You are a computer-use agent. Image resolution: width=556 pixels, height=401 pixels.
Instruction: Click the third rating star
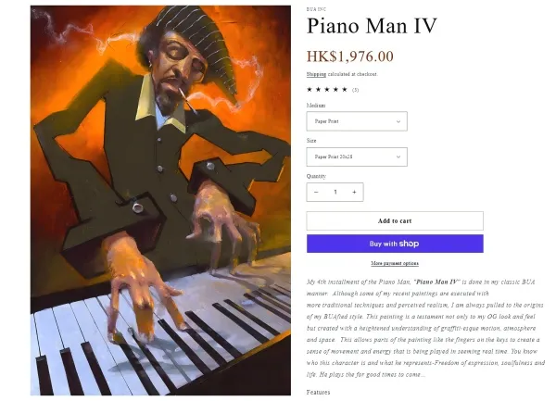(x=327, y=90)
